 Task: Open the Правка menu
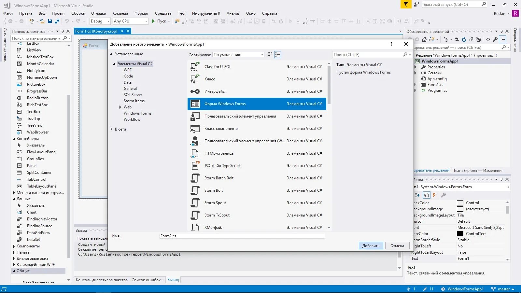[26, 13]
